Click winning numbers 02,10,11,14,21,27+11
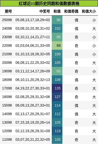The image size is (98, 144). pyautogui.click(x=33, y=37)
